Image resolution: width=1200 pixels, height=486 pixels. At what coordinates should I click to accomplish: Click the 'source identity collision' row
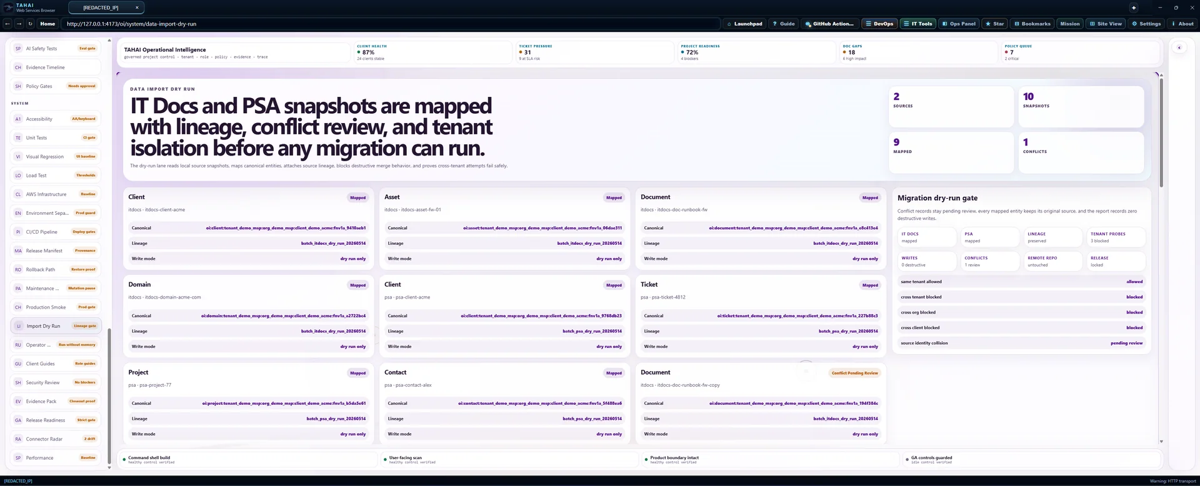(1021, 343)
